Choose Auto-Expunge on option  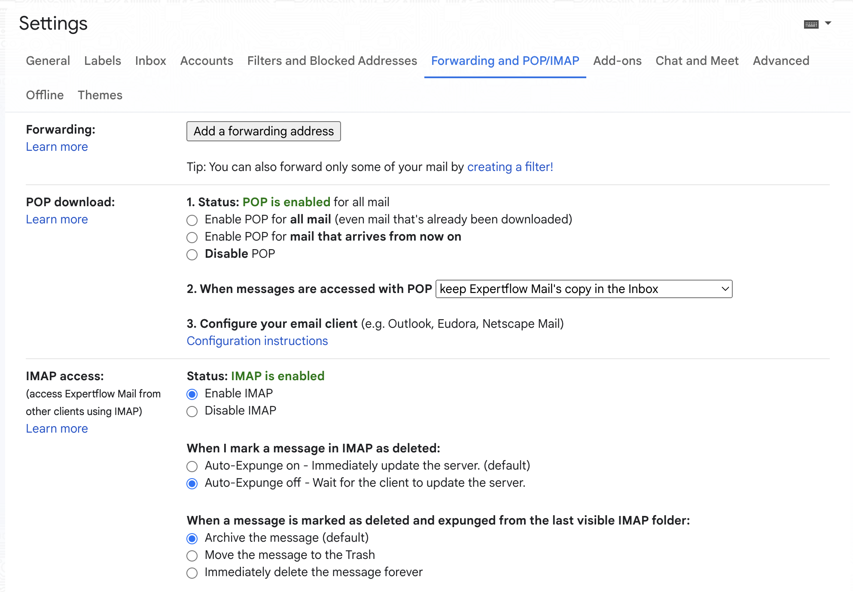[x=192, y=467]
